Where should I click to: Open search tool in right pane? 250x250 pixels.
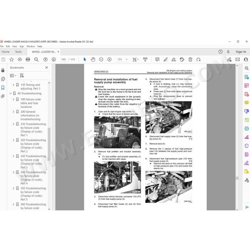pos(246,69)
